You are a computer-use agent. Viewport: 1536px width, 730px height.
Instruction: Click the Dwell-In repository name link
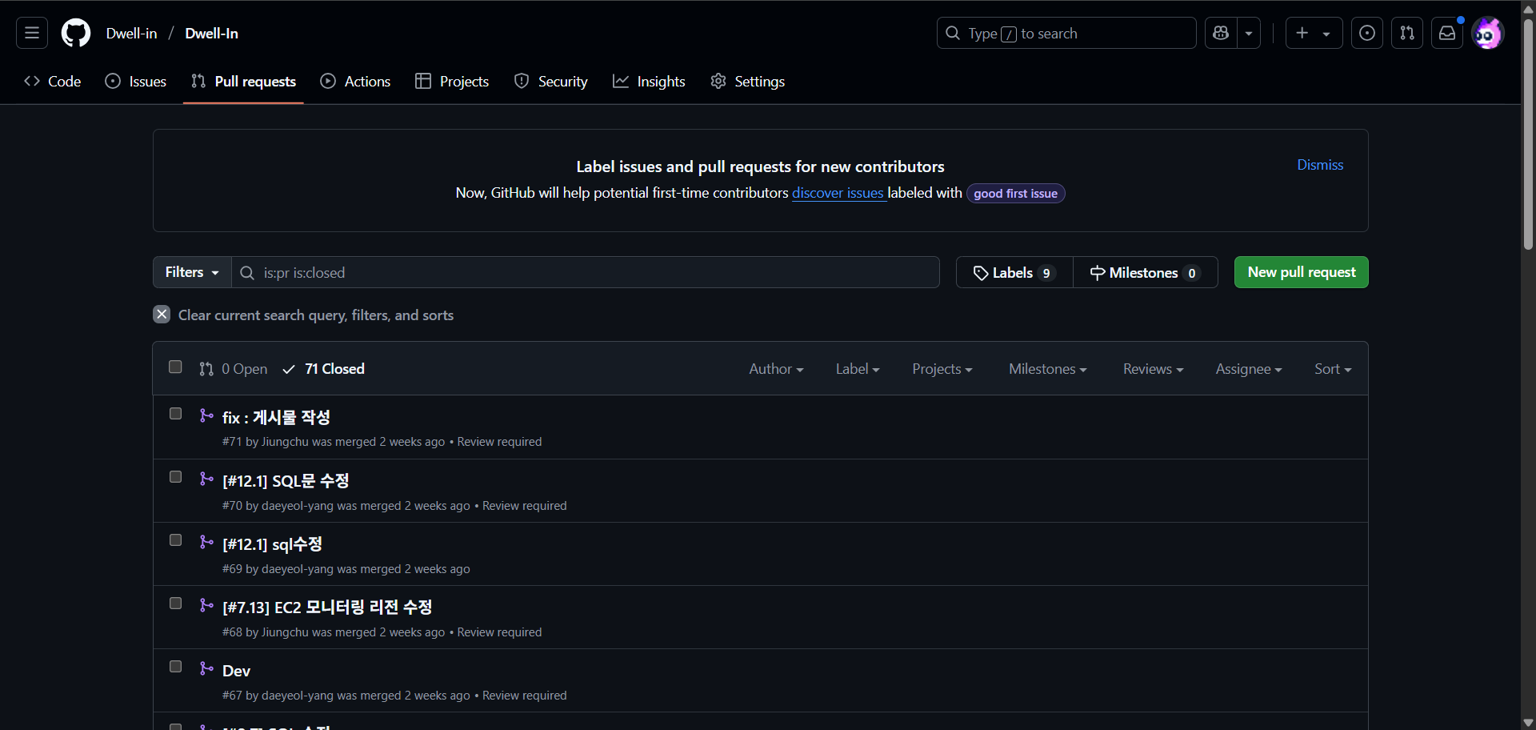[x=211, y=33]
